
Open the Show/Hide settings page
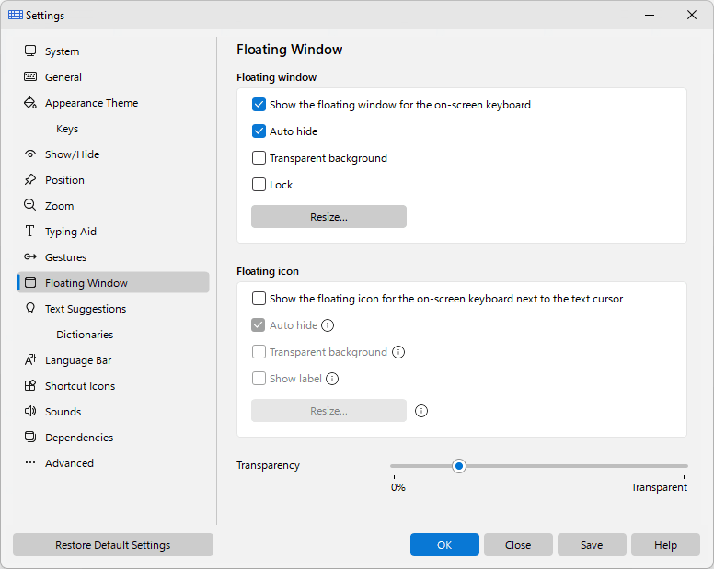point(113,154)
